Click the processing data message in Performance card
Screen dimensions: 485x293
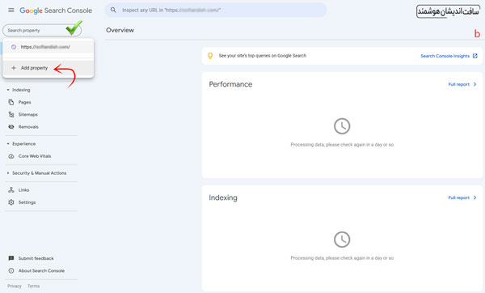point(342,145)
